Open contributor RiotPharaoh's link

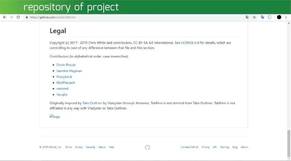click(x=66, y=83)
